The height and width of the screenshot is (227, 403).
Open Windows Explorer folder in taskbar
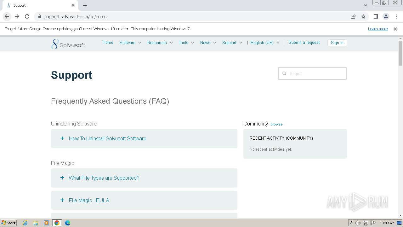(36, 223)
